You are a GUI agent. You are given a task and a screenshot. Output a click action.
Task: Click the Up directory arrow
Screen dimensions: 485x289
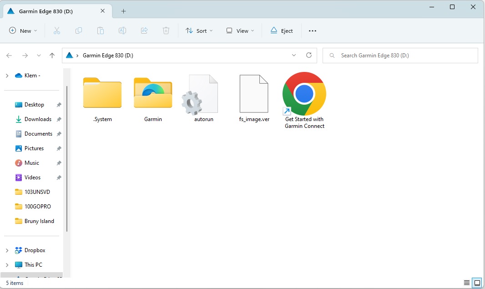click(x=52, y=55)
